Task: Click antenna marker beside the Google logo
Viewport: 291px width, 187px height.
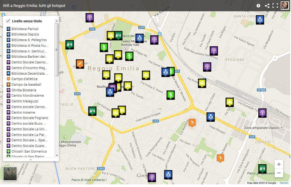Action: [x=152, y=177]
